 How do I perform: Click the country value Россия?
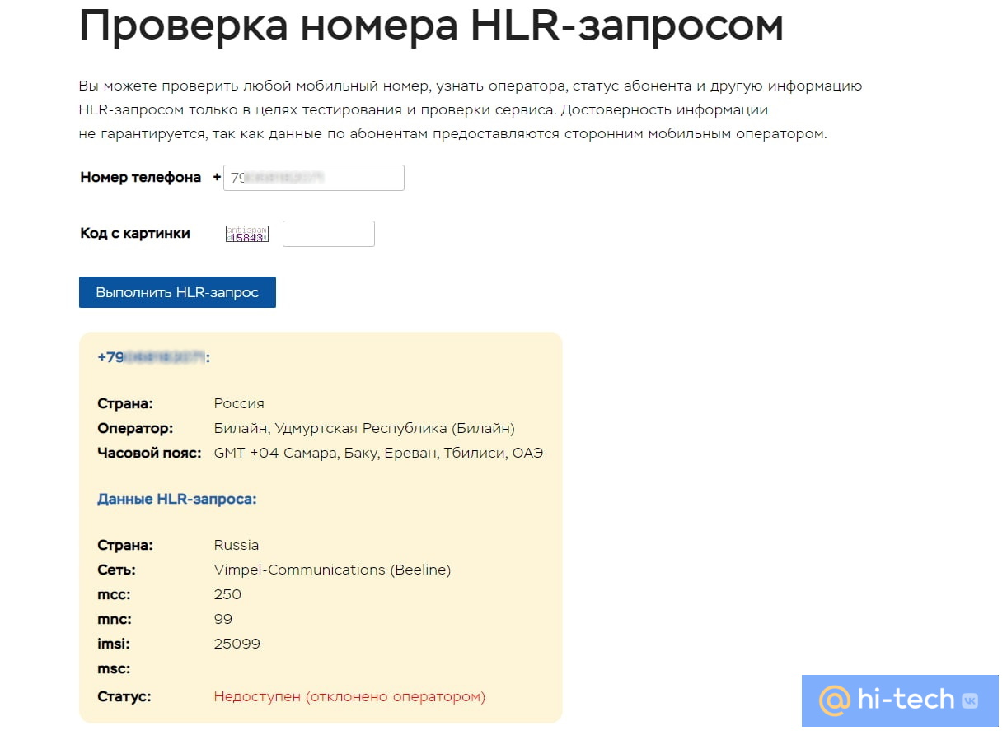pyautogui.click(x=239, y=403)
